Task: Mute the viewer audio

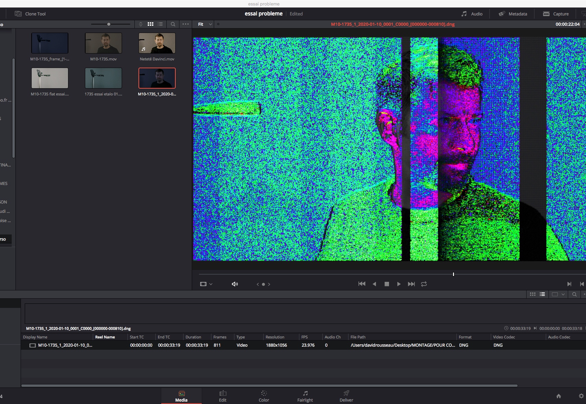Action: (x=235, y=284)
